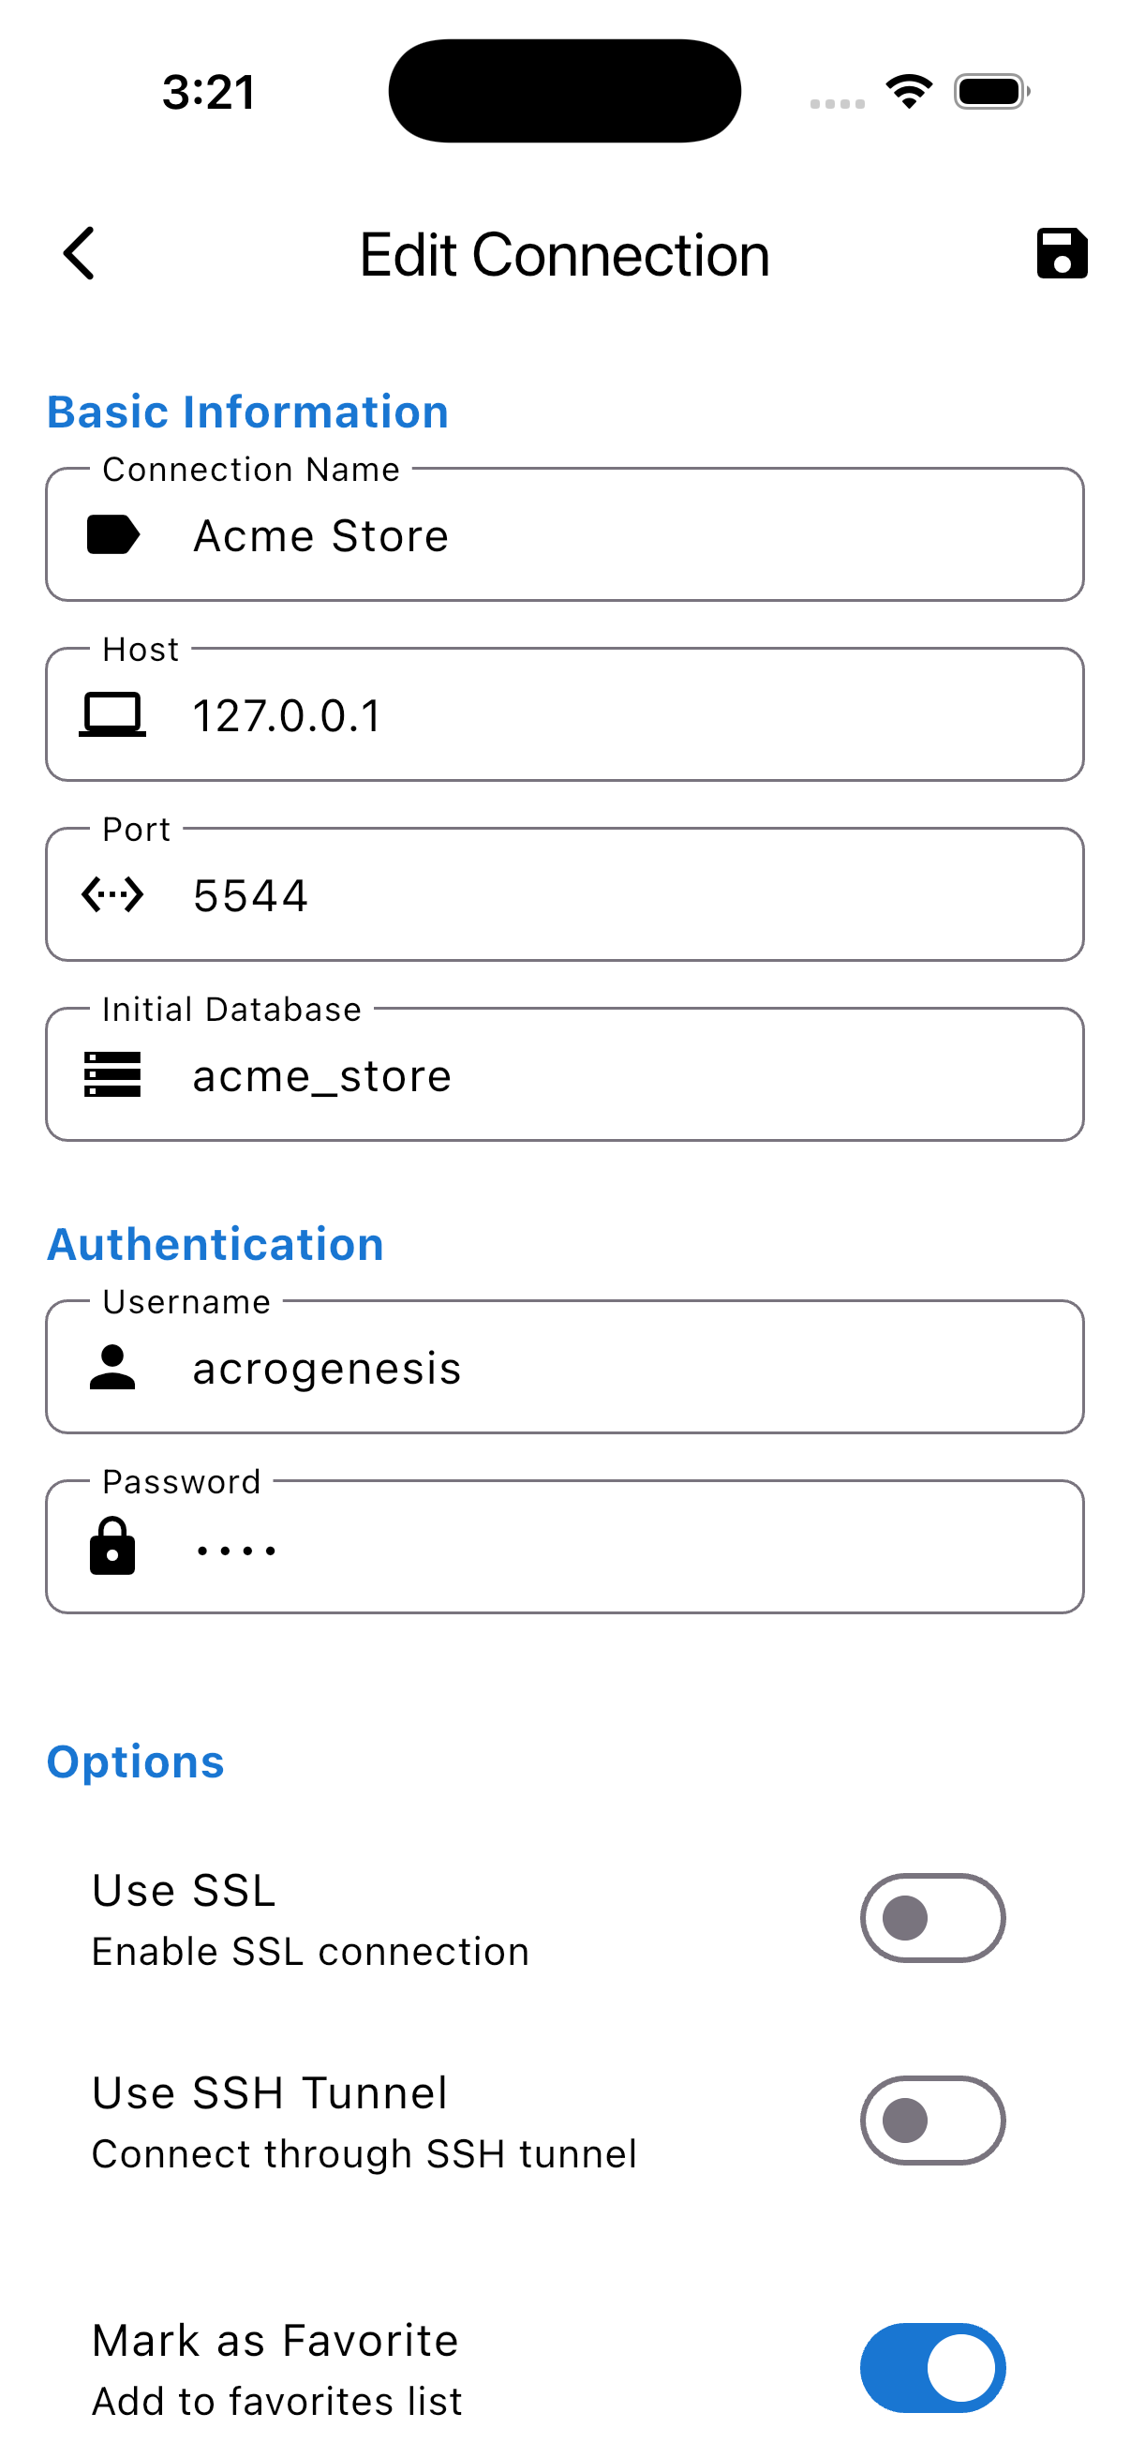Tap the port arrows icon

pos(112,895)
